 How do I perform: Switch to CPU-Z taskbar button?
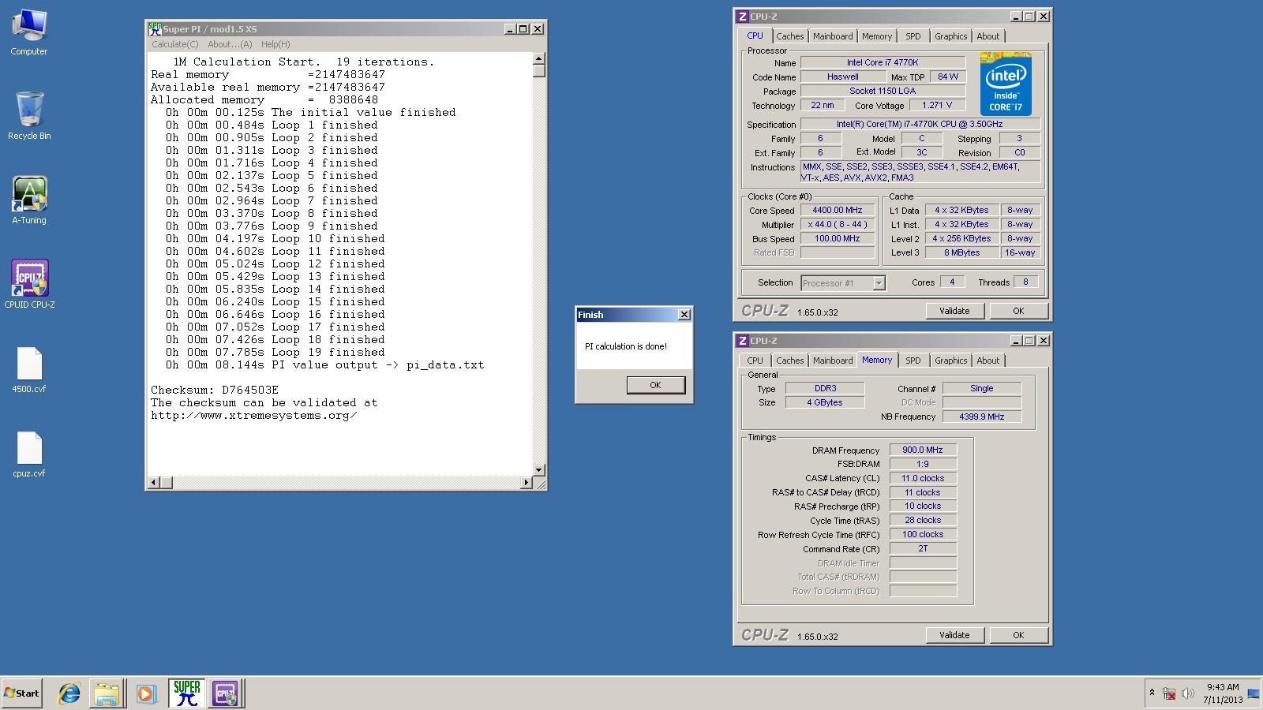[225, 693]
